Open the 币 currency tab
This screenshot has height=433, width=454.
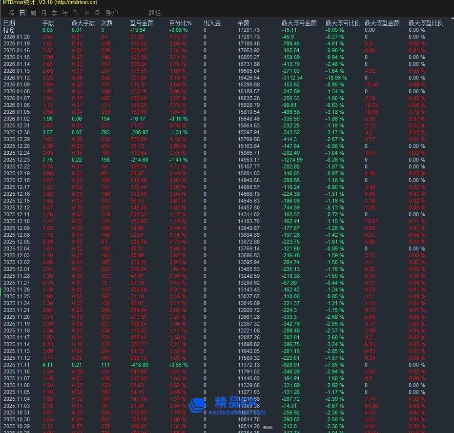pos(76,13)
